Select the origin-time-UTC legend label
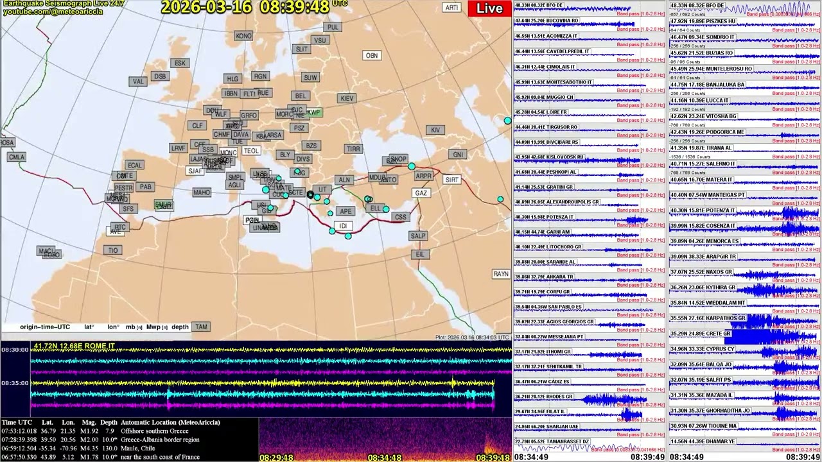The width and height of the screenshot is (822, 462). point(45,327)
